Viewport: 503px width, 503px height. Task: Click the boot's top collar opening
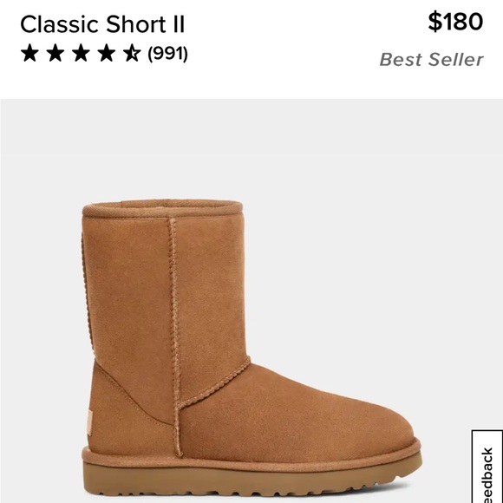(162, 207)
